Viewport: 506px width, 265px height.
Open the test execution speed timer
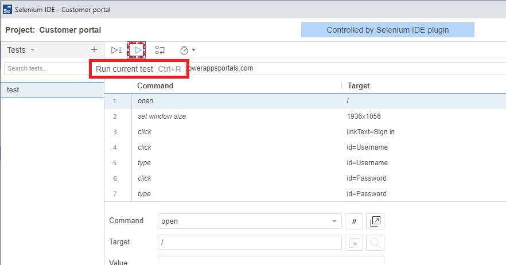coord(184,50)
